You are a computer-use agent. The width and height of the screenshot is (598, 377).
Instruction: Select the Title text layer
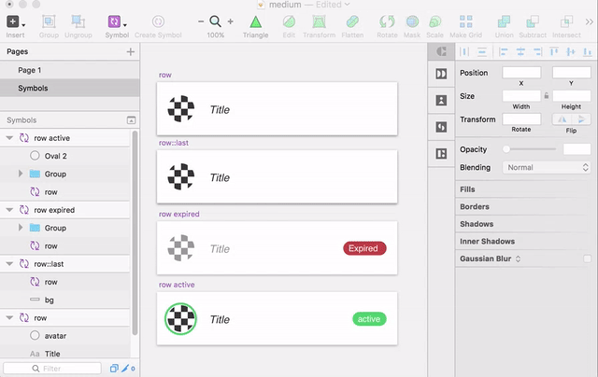pos(64,354)
